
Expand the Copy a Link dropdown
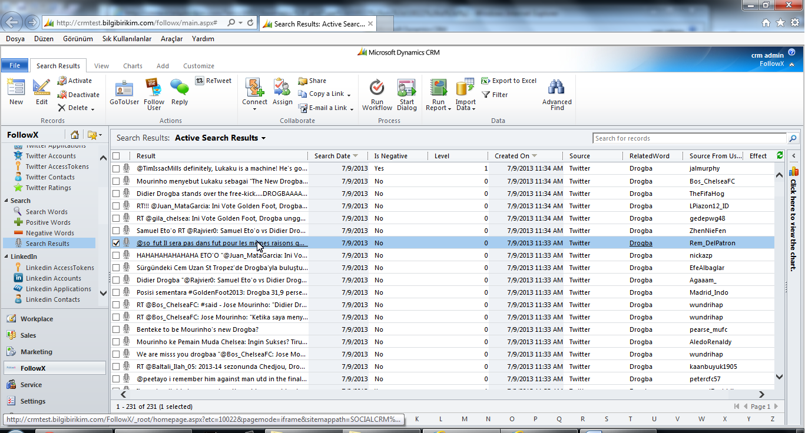[x=349, y=95]
